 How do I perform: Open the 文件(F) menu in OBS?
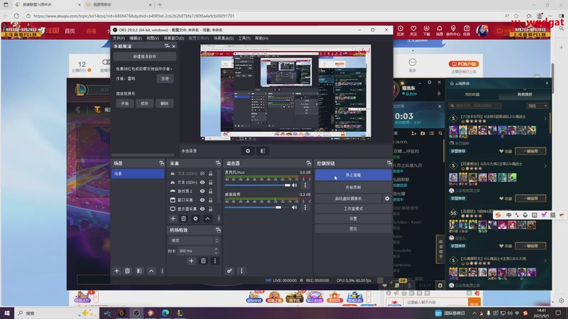[119, 38]
